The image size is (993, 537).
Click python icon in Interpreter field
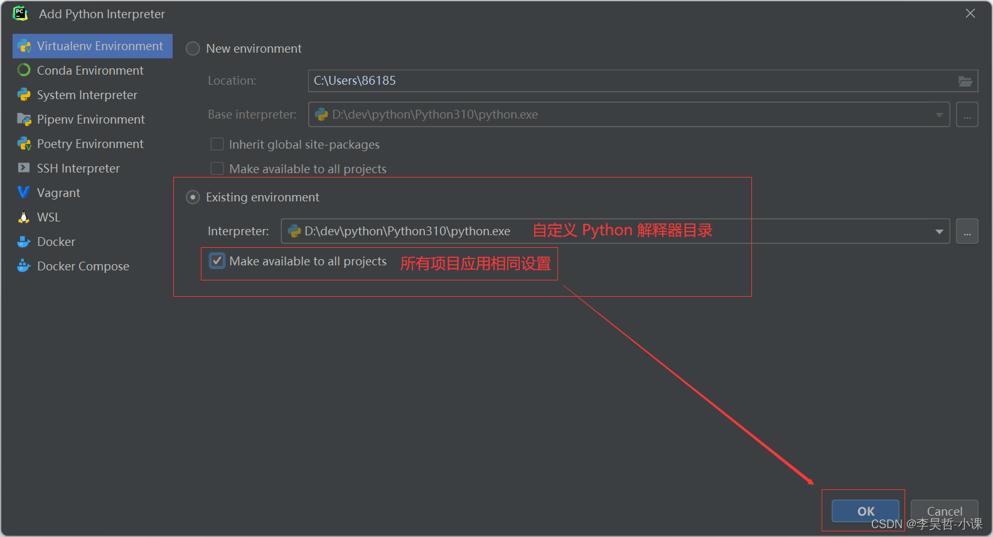point(294,231)
